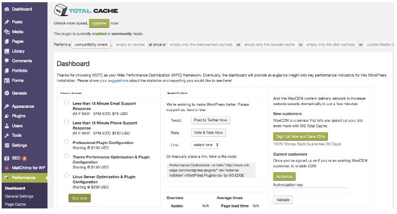Click the update Media button
This screenshot has width=397, height=214.
click(x=379, y=44)
